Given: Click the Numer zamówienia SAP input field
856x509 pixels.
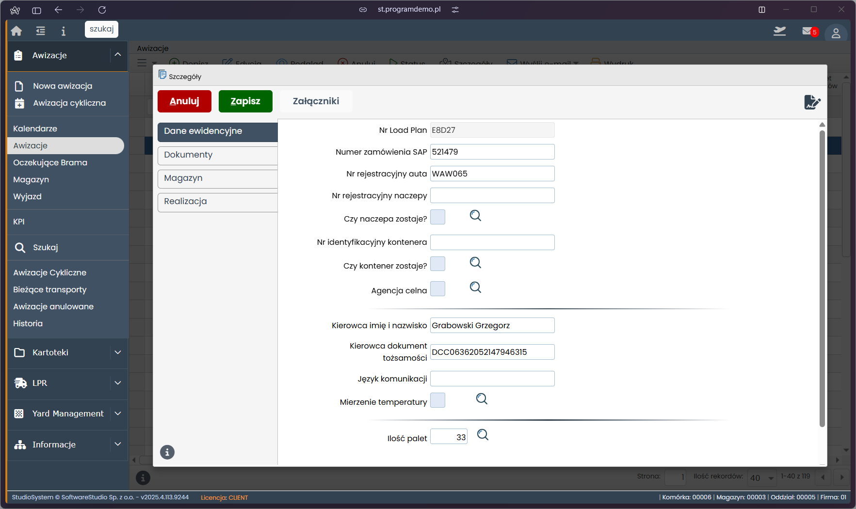Looking at the screenshot, I should click(x=492, y=151).
